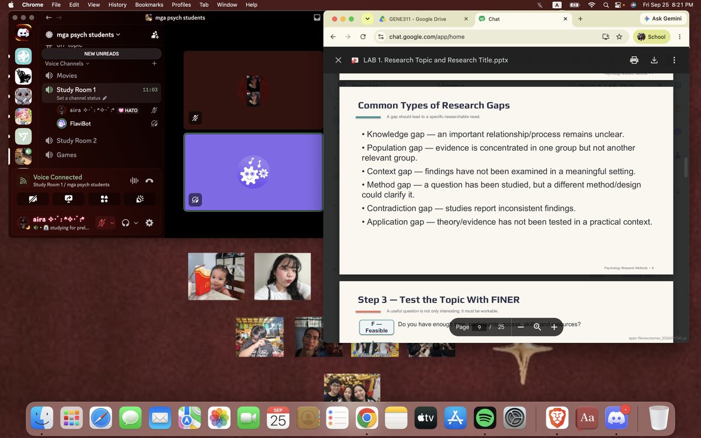Image resolution: width=701 pixels, height=438 pixels.
Task: Reload the Google Chat page
Action: 363,36
